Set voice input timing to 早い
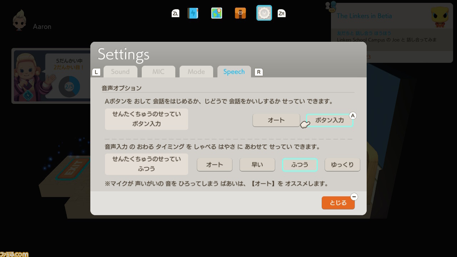Screen dimensions: 457x257 (257, 165)
